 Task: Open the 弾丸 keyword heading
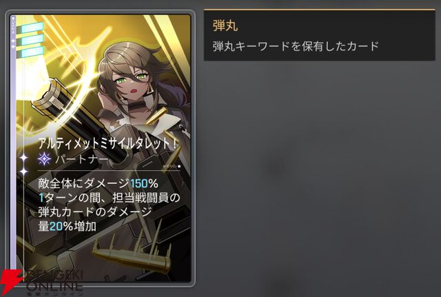coord(225,26)
